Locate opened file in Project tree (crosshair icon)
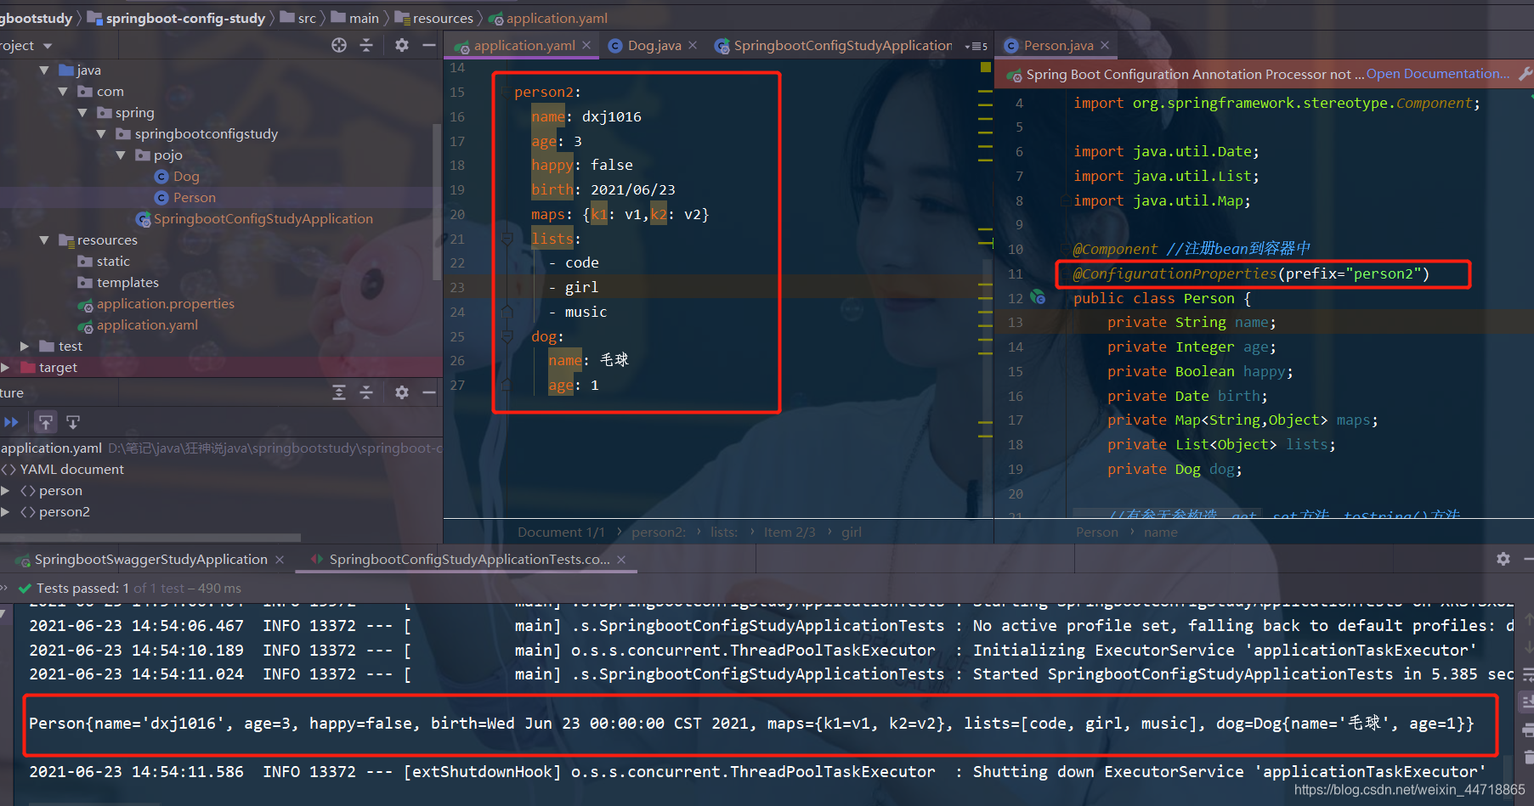 [339, 45]
